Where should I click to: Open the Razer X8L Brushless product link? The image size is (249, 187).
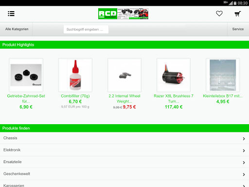(174, 98)
